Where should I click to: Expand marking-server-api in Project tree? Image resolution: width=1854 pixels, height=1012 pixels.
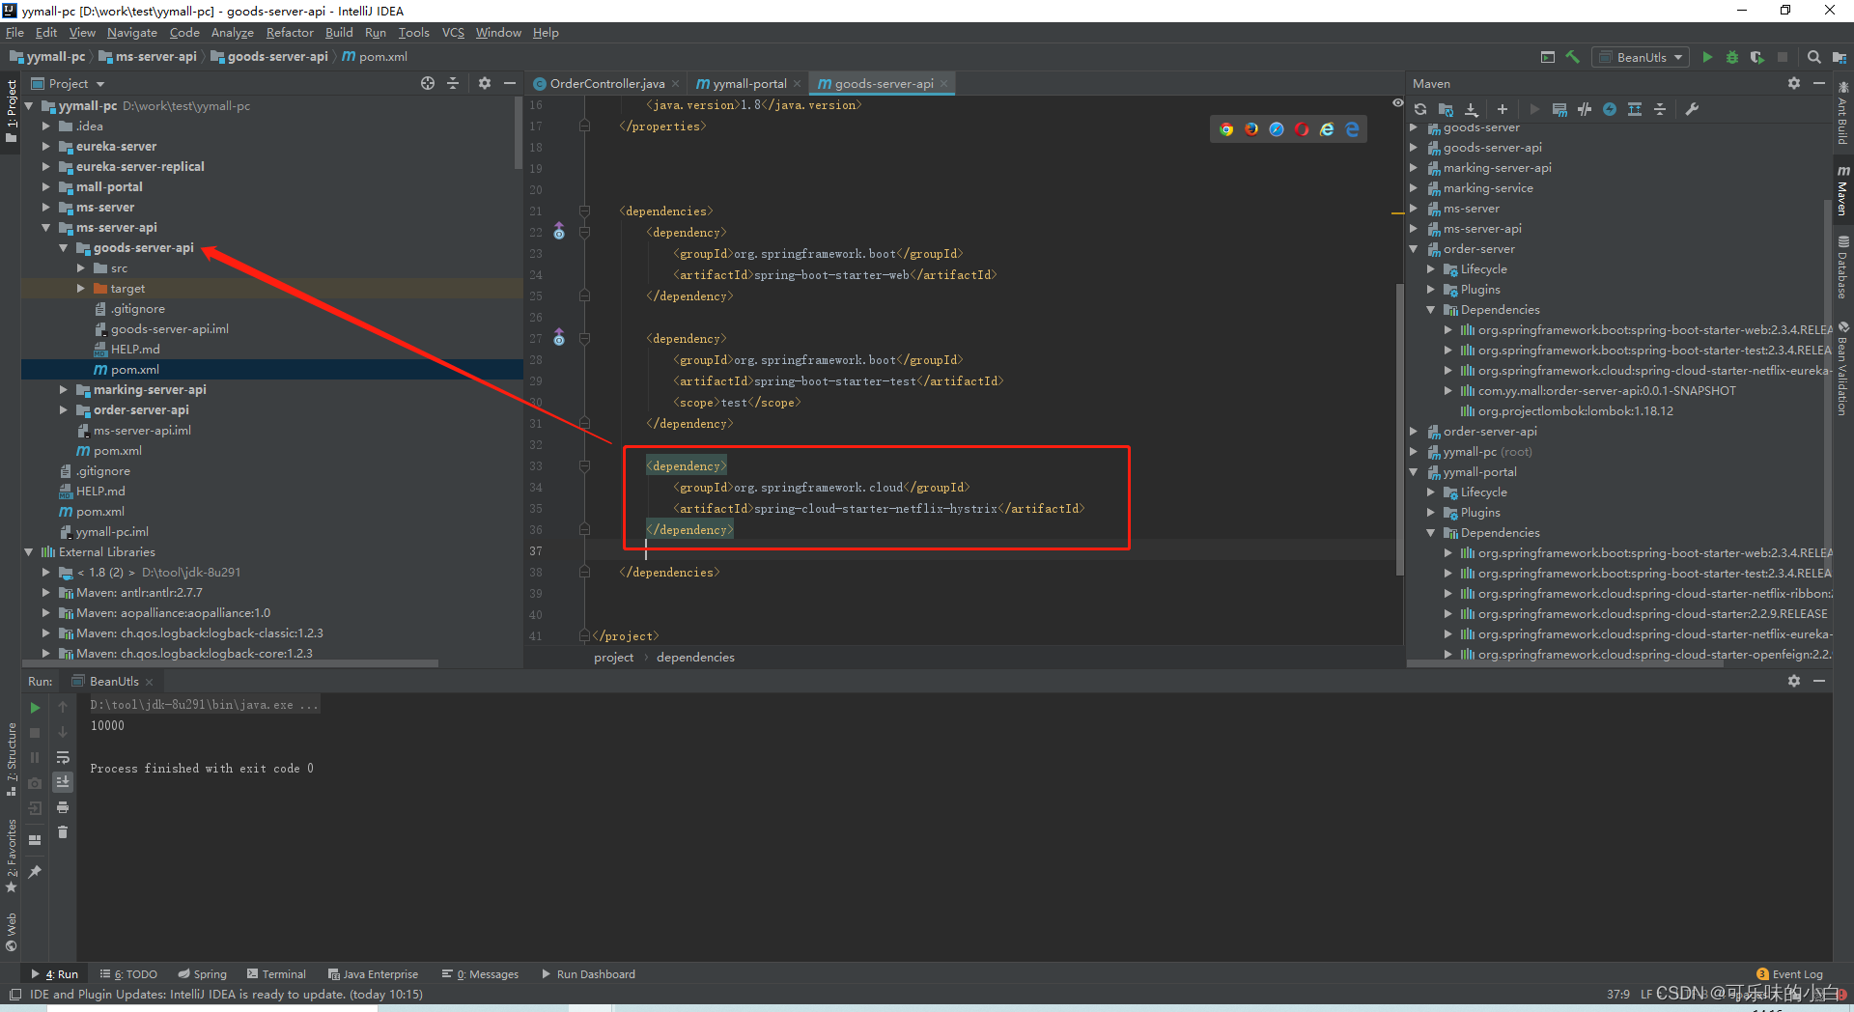tap(63, 390)
